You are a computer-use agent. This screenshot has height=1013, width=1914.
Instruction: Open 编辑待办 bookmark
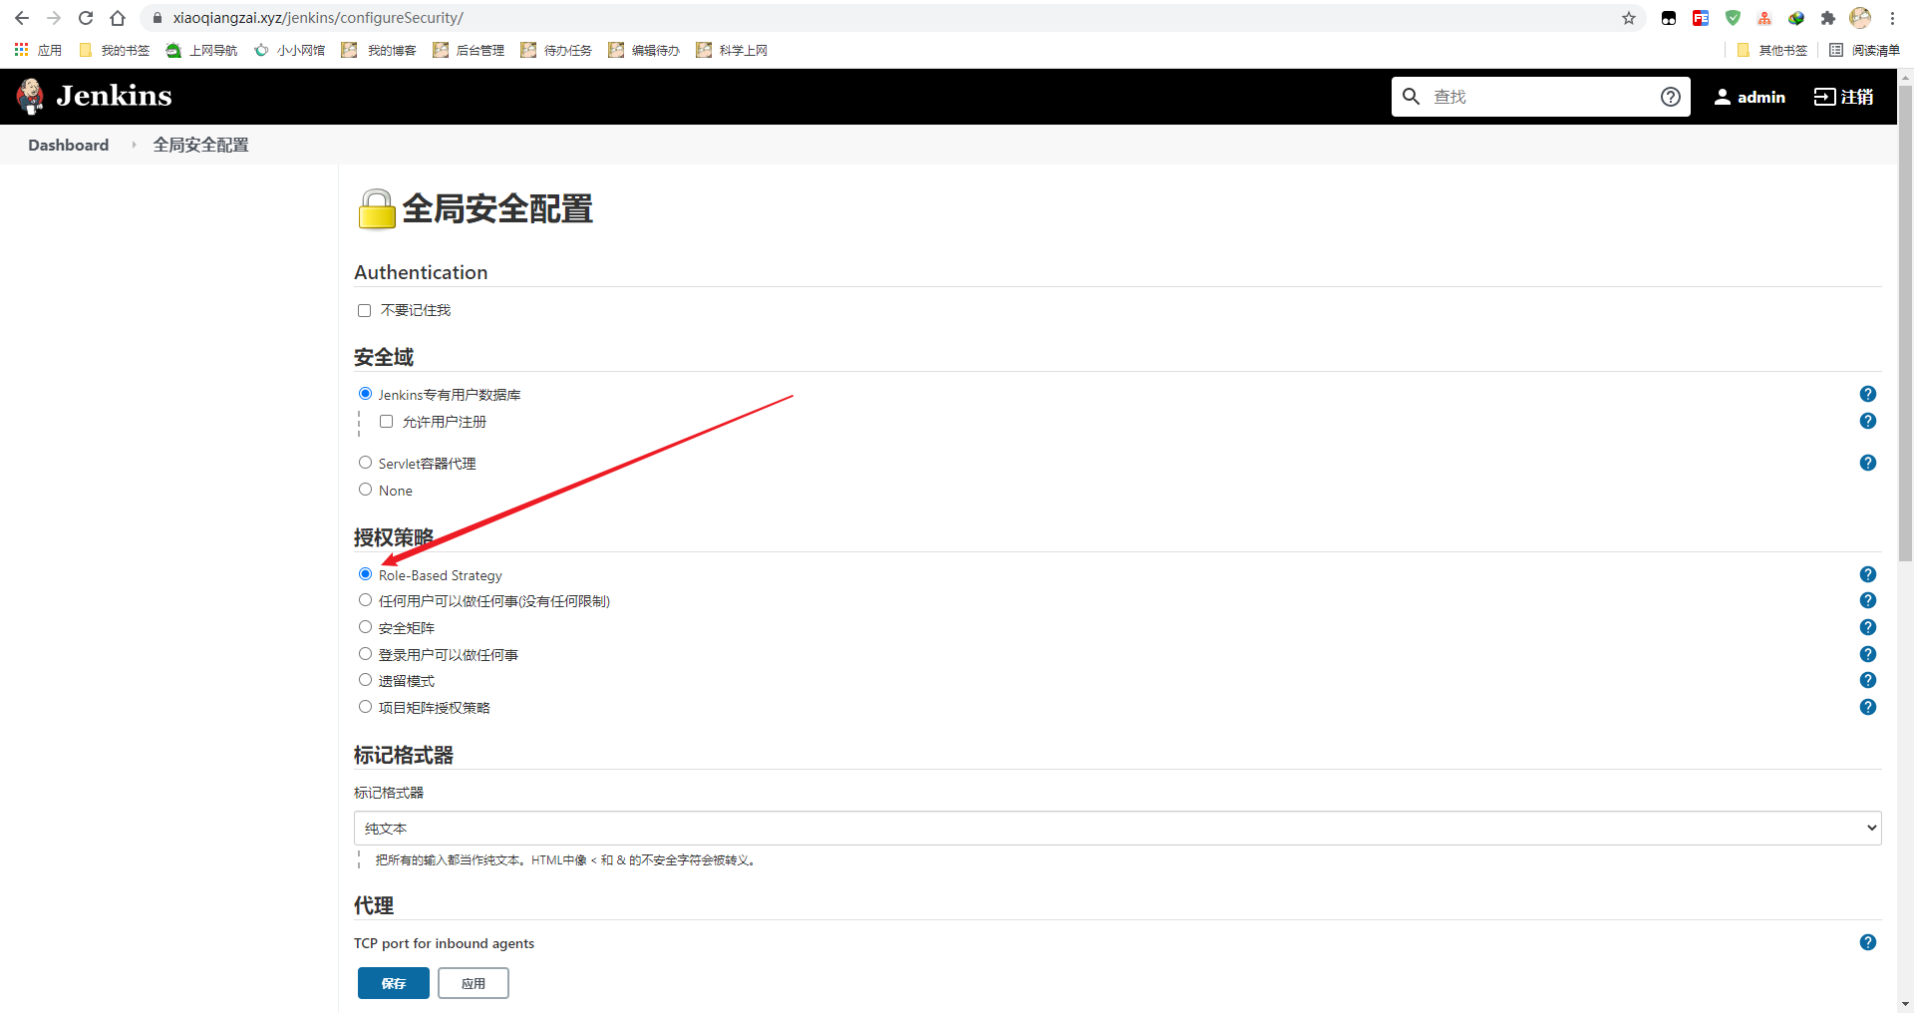(644, 50)
